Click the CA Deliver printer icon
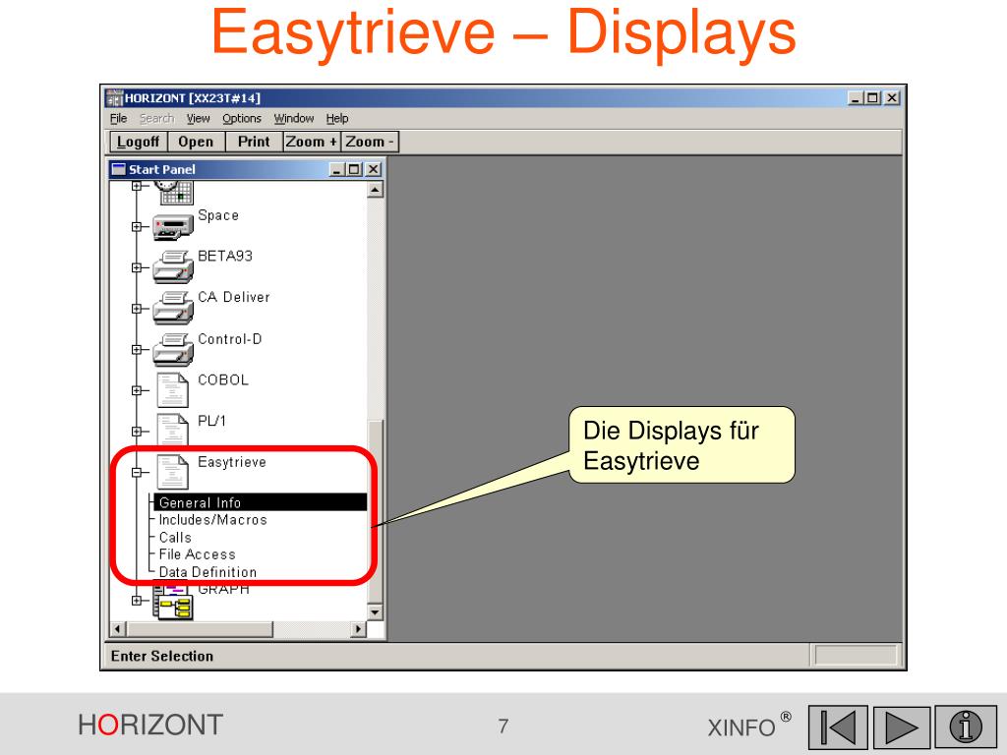The width and height of the screenshot is (1007, 755). [173, 308]
